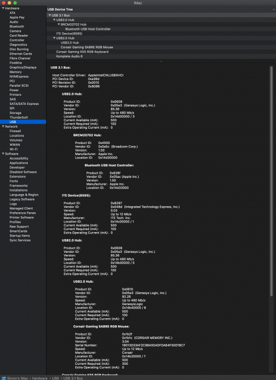The image size is (276, 380).
Task: Collapse the Network section triangle
Action: point(3,127)
